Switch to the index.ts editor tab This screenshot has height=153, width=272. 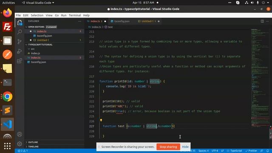96,21
